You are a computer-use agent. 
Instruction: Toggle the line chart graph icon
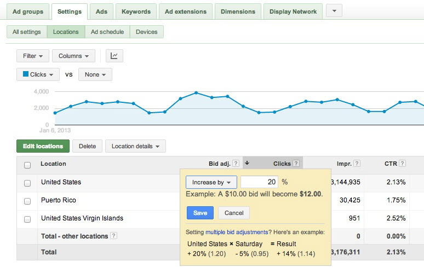[x=114, y=56]
